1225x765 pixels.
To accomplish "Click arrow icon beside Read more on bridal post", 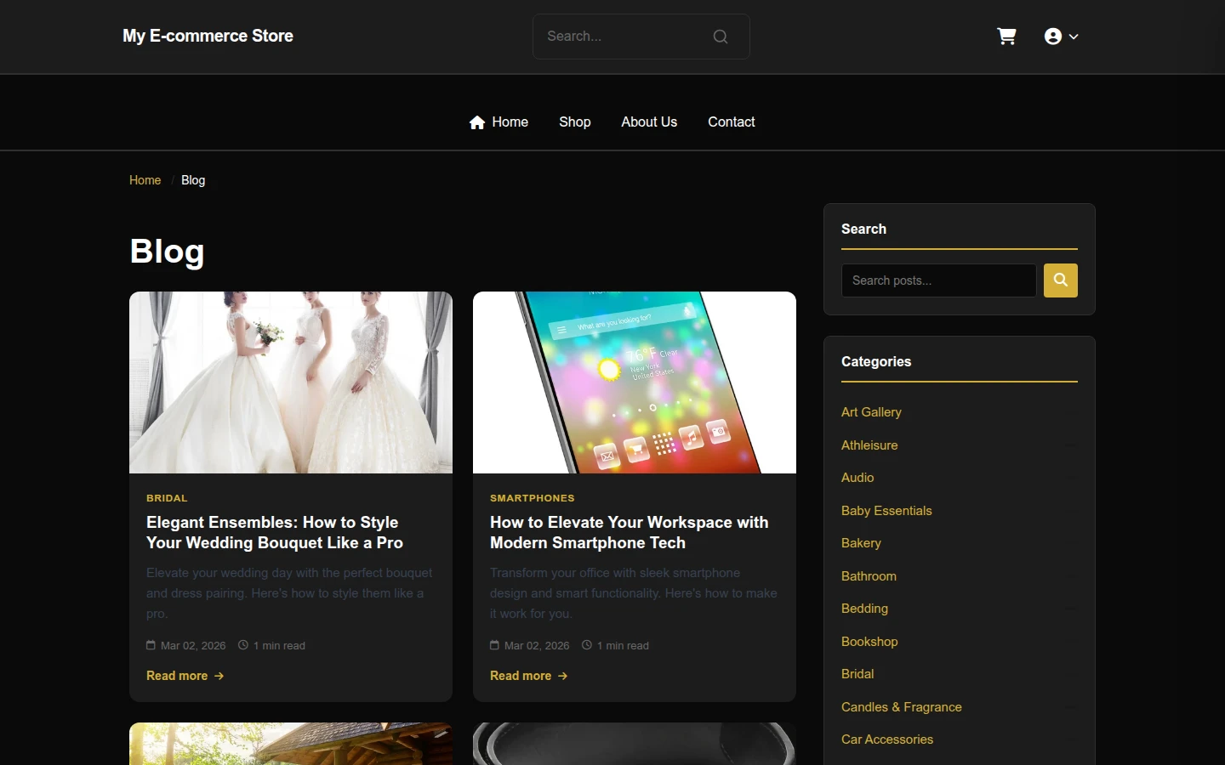I will coord(219,676).
